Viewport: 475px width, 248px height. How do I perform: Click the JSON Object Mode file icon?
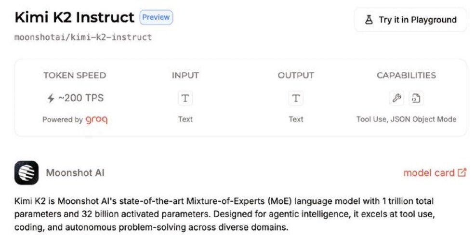[416, 98]
